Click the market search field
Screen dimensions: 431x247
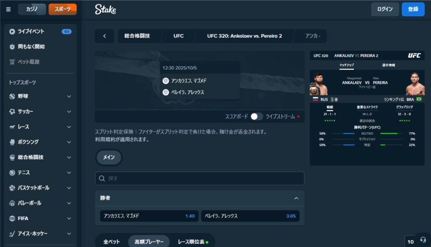pos(200,179)
